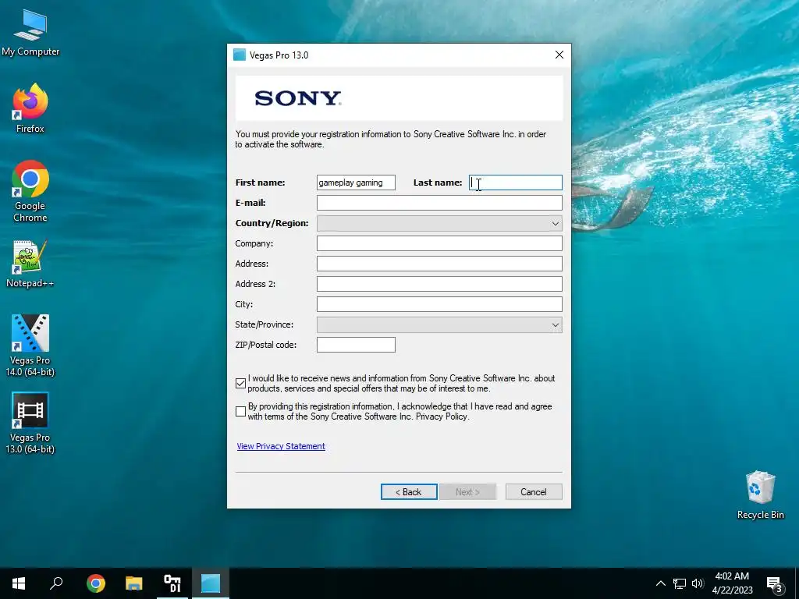Open Notepad++ desktop shortcut
Viewport: 799px width, 599px height.
click(30, 264)
